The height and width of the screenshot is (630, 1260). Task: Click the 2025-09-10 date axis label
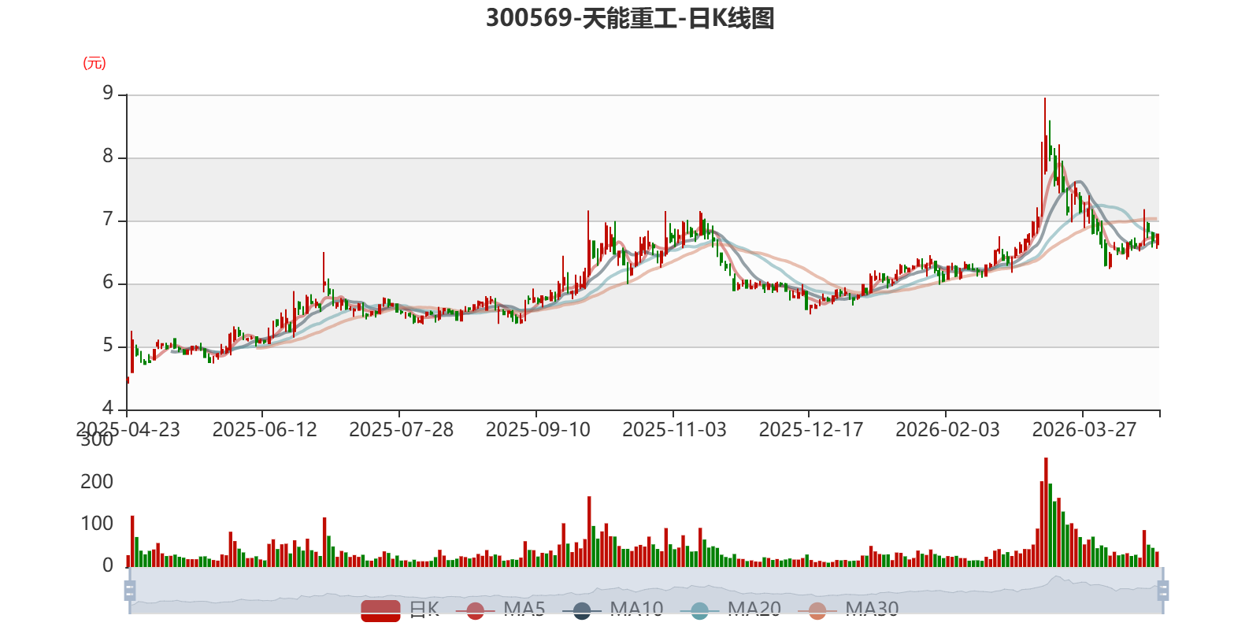tap(538, 430)
